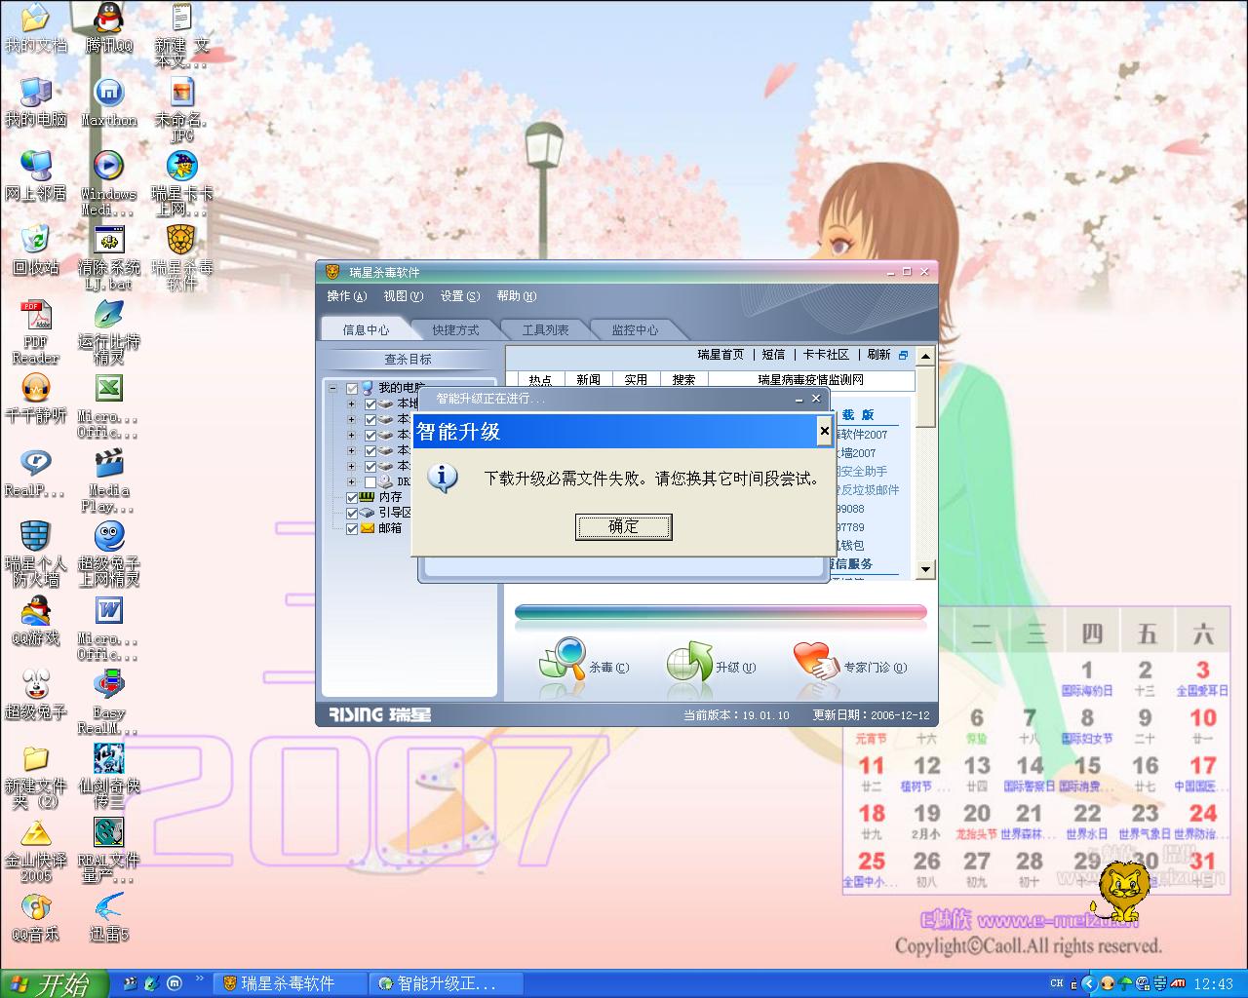Open the 瑞星首页 link
Screen dimensions: 1248x998
[x=721, y=355]
